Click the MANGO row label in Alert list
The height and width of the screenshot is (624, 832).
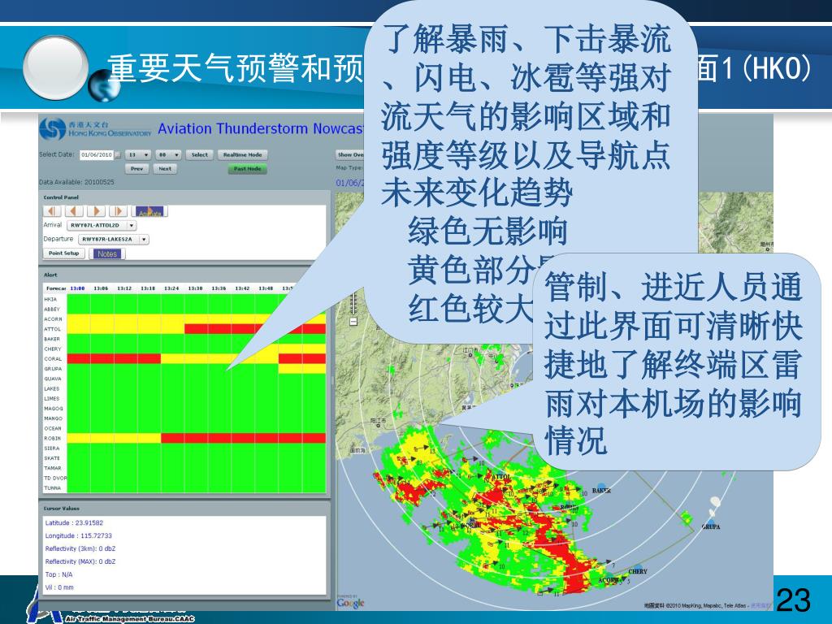(53, 418)
